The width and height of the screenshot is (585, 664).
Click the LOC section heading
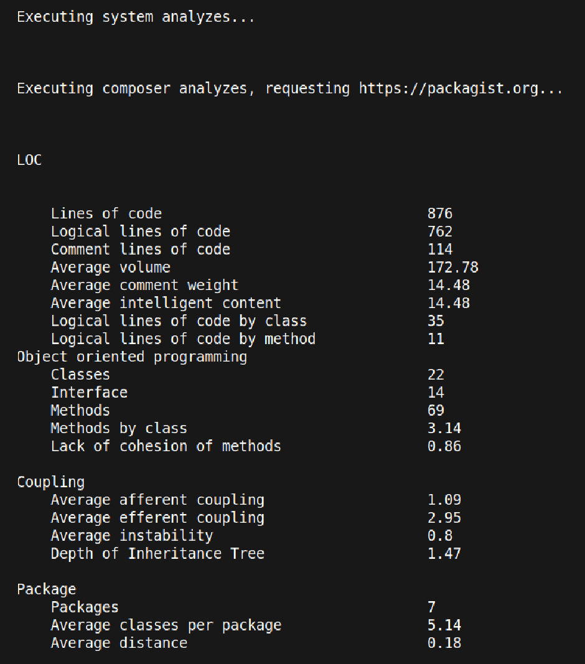click(x=30, y=160)
